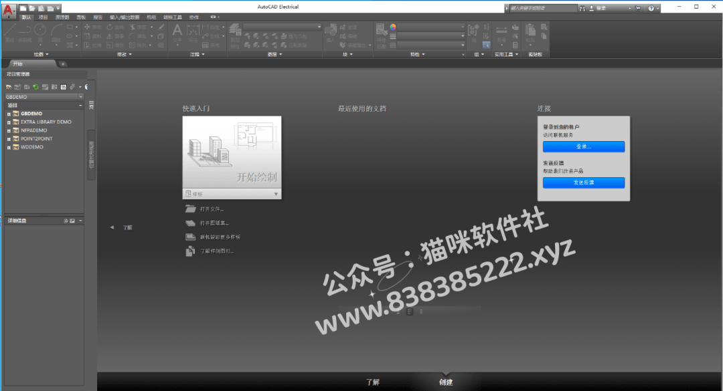The height and width of the screenshot is (391, 723).
Task: Open the layer selection combo box
Action: click(x=282, y=27)
